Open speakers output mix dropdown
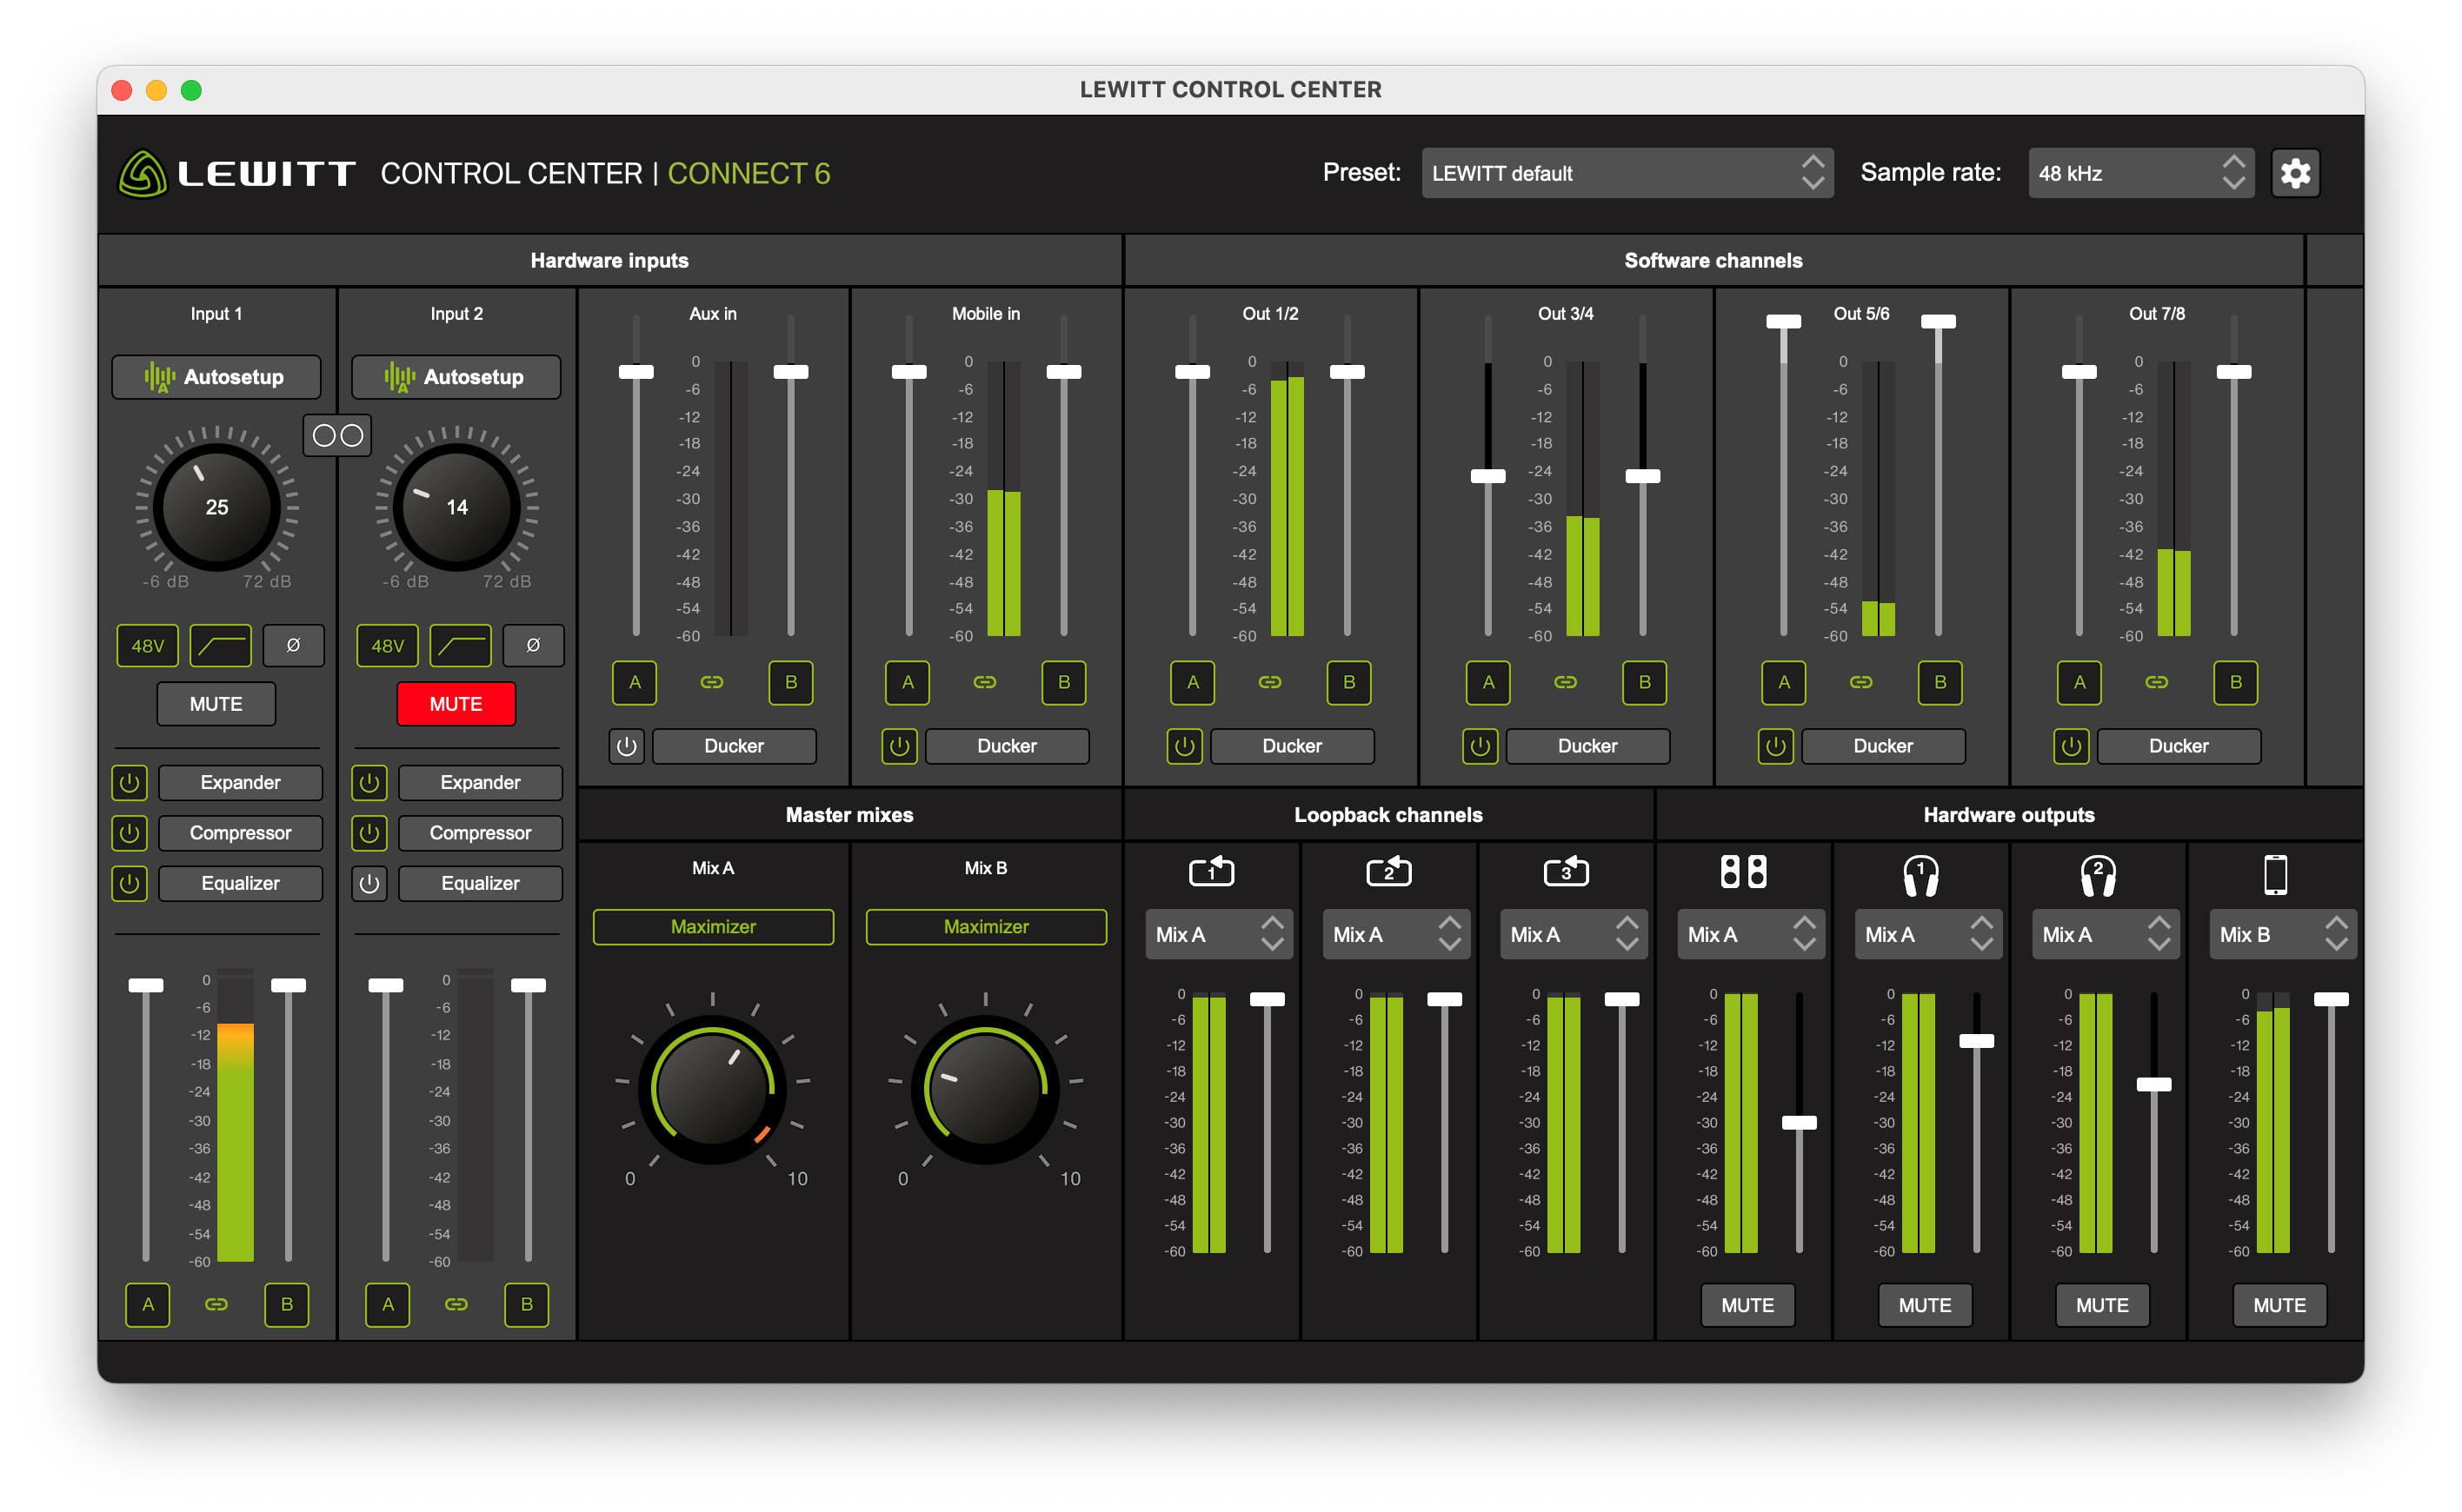 1750,934
